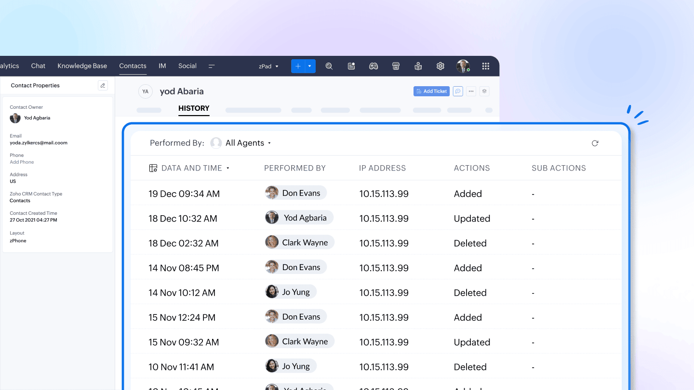Open the marketplace store icon
The height and width of the screenshot is (390, 694).
[x=396, y=66]
